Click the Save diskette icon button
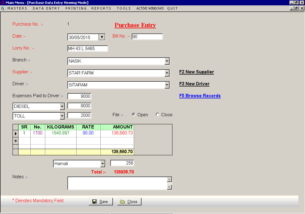This screenshot has width=305, height=214. 94,201
